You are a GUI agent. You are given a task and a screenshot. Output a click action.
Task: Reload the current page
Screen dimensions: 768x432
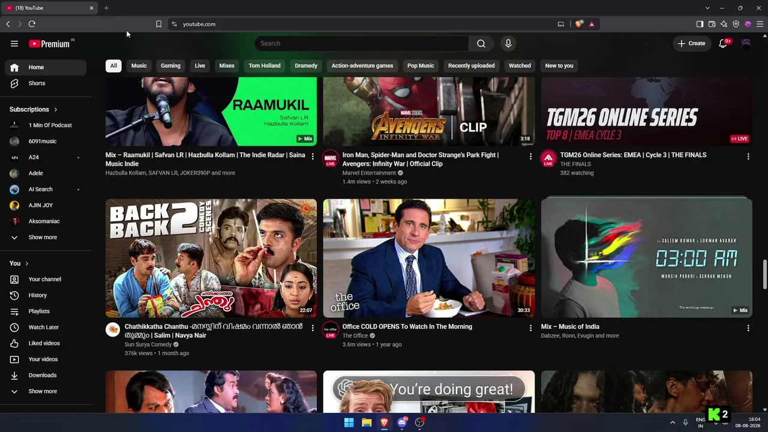pos(32,24)
